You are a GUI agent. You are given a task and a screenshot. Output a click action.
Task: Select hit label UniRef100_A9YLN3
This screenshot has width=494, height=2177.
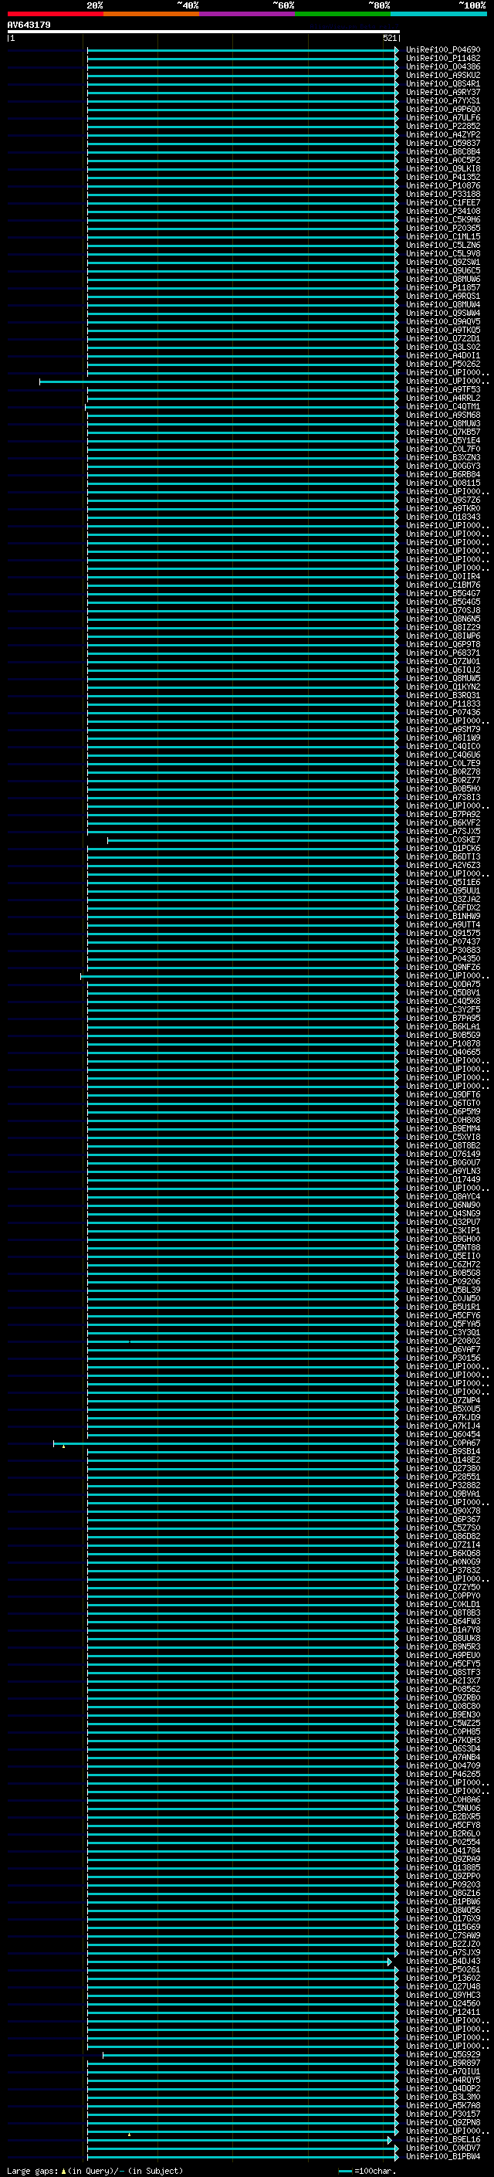click(x=442, y=1172)
